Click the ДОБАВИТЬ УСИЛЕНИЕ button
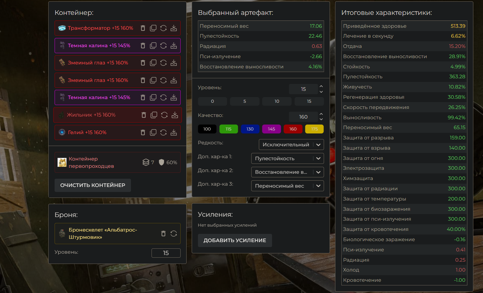 pos(235,240)
